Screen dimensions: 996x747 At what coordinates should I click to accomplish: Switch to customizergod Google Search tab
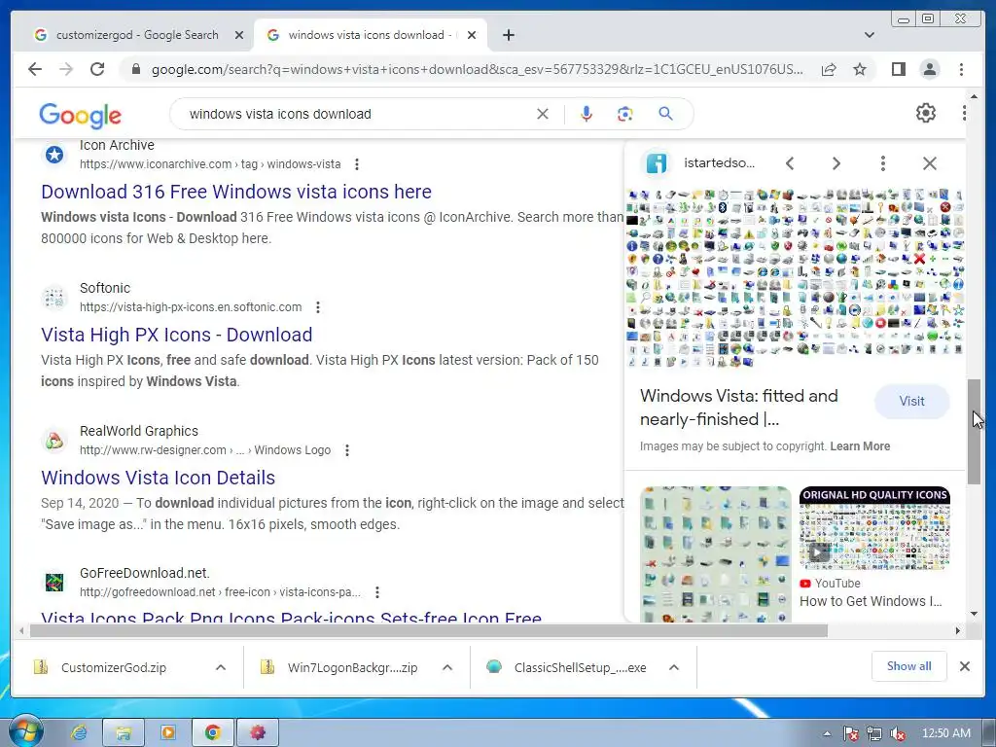tap(137, 35)
